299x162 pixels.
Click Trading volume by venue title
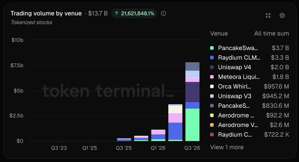pyautogui.click(x=46, y=13)
